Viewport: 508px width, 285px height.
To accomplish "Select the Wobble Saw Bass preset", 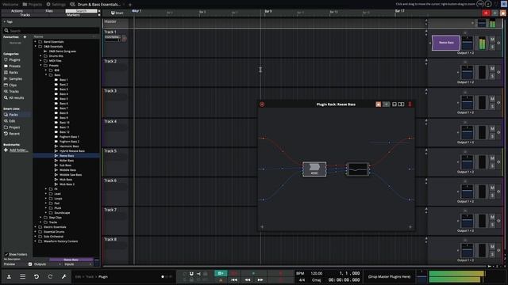I will pos(71,175).
